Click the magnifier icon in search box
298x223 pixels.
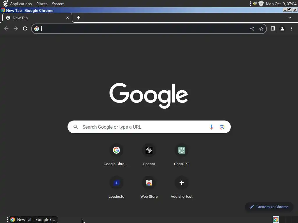75,127
